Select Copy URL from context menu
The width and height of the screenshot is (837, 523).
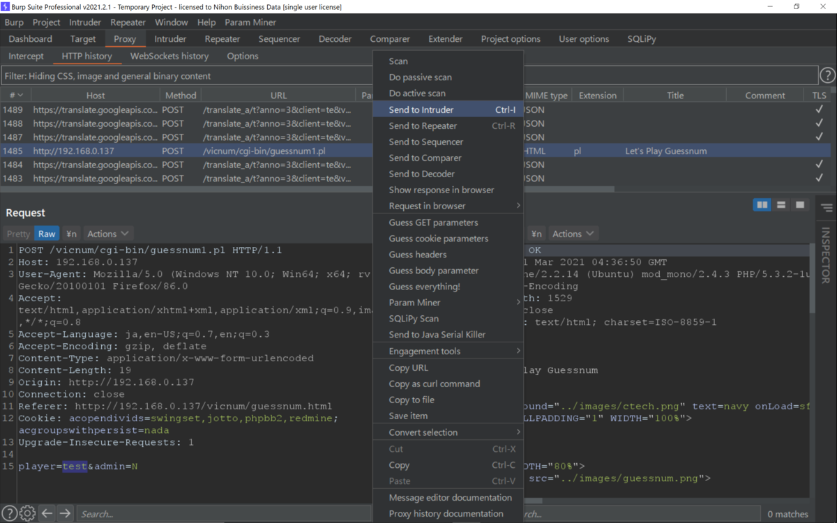click(x=448, y=367)
